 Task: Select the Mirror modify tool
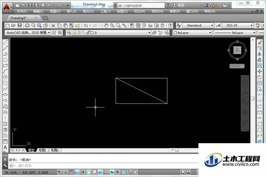pyautogui.click(x=260, y=54)
